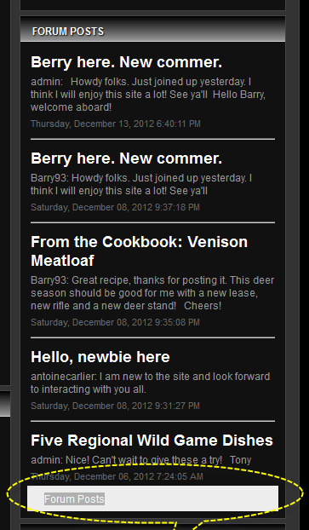The width and height of the screenshot is (309, 530).
Task: Open "Five Regional Wild Game Dishes" post
Action: (x=152, y=441)
